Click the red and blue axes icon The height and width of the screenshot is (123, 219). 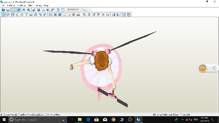tap(43, 10)
